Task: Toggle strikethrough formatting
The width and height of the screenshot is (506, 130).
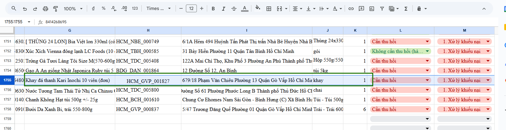Action: point(234,8)
